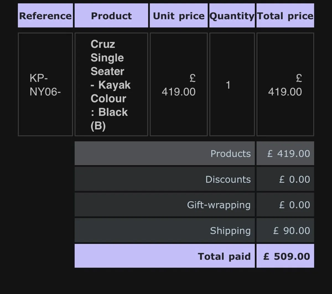The height and width of the screenshot is (294, 332).
Task: Select the item total price £419.00 cell
Action: [x=285, y=85]
